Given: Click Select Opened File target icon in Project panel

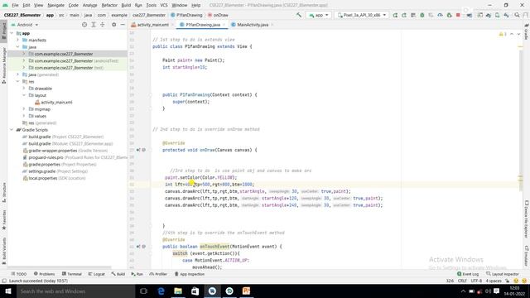Looking at the screenshot, I should tap(84, 25).
